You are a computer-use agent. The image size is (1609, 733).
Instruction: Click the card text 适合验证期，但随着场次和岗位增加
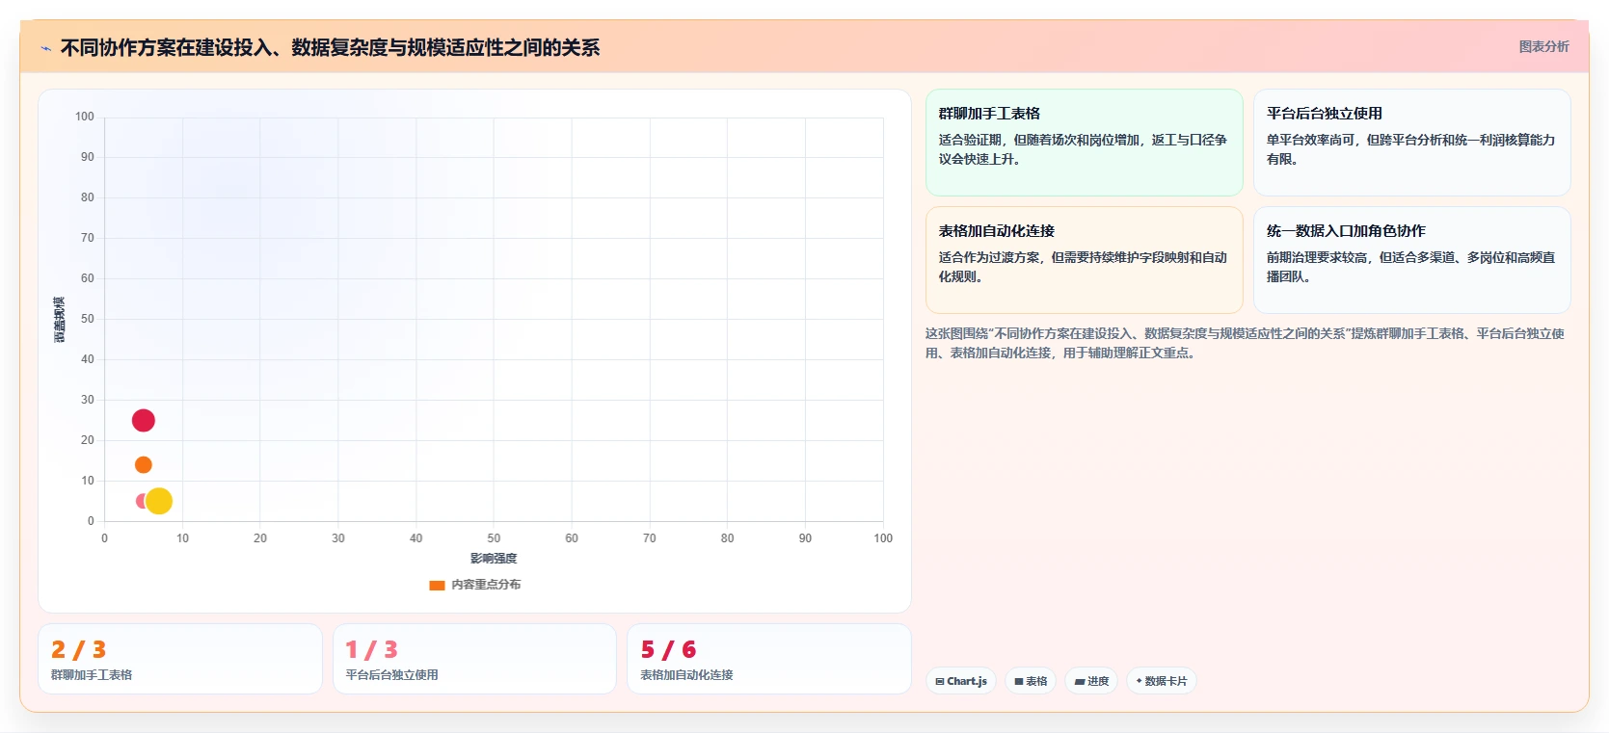tap(1083, 149)
